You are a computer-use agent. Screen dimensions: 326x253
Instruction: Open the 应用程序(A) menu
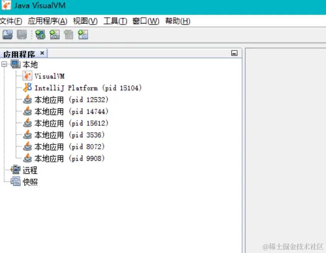coord(48,21)
